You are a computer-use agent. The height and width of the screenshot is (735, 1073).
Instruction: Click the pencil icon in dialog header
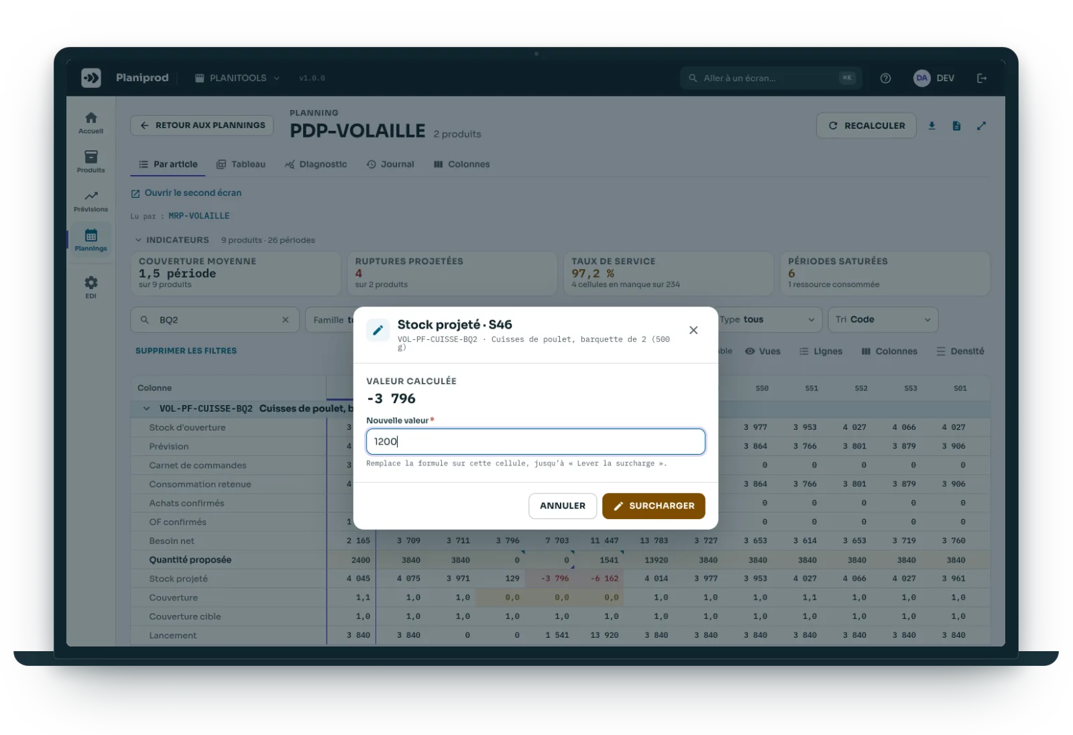coord(378,330)
